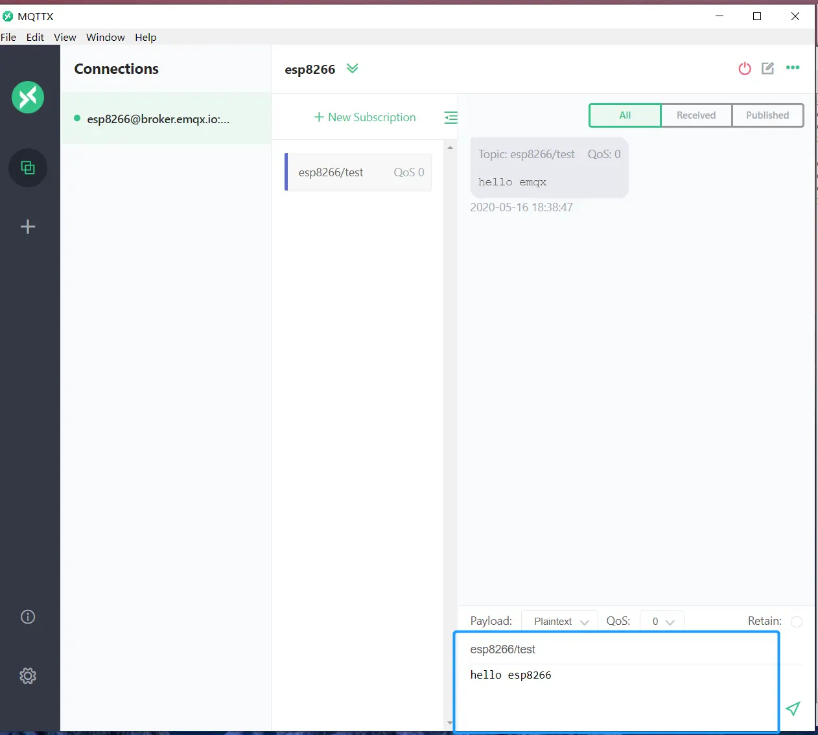Viewport: 818px width, 735px height.
Task: Open the About info icon
Action: (28, 617)
